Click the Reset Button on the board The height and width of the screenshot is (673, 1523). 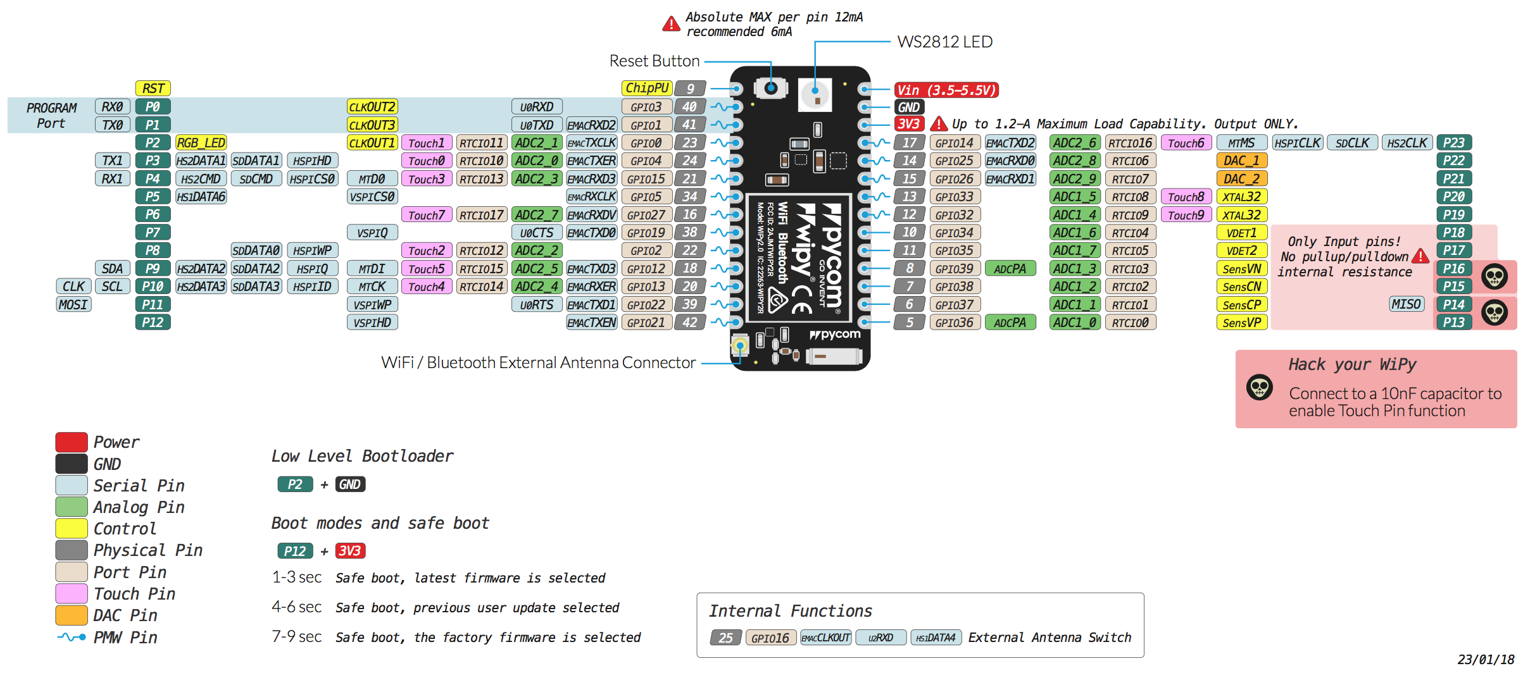(x=770, y=88)
